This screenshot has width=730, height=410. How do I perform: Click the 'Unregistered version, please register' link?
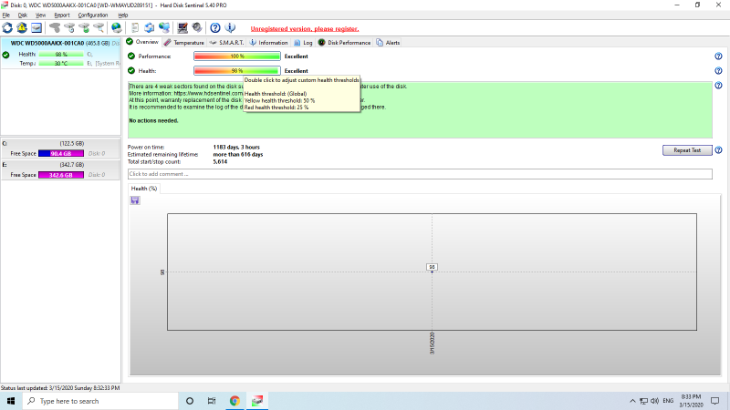click(x=304, y=28)
